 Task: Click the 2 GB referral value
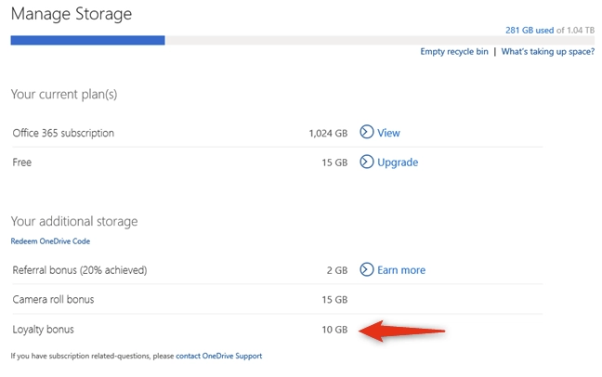(x=337, y=270)
